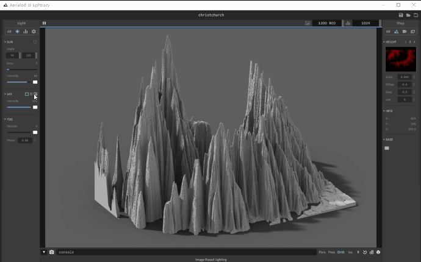Take a screenshot with the camera icon
This screenshot has height=262, width=421.
(x=52, y=252)
